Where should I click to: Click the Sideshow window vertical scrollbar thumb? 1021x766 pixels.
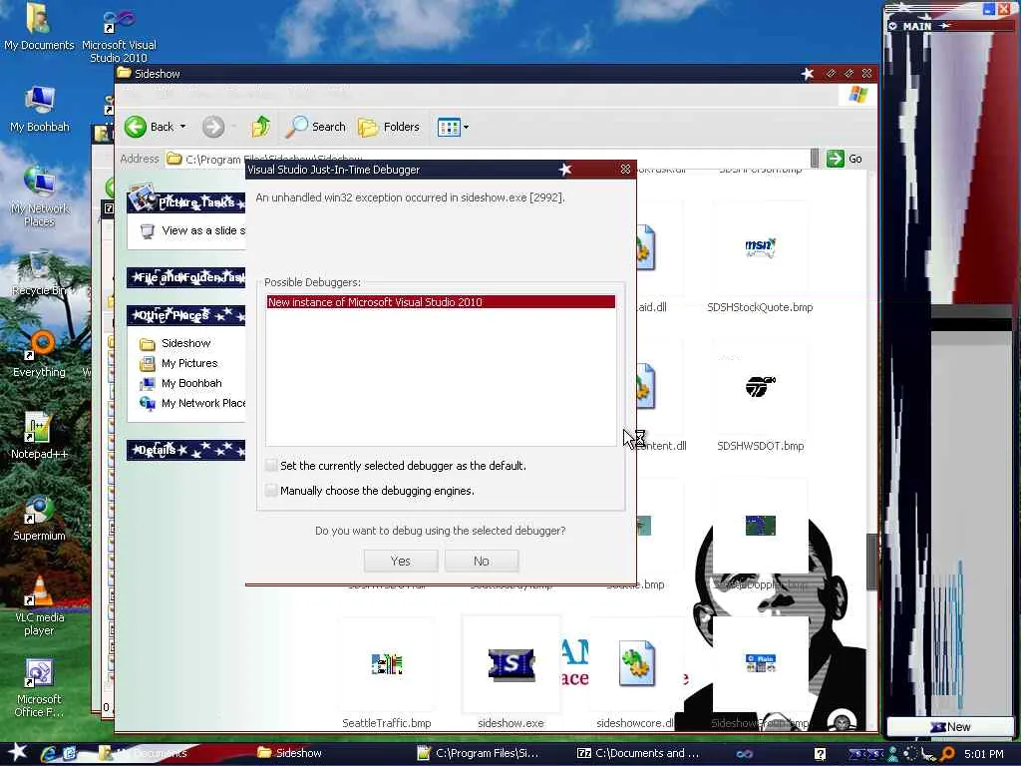click(871, 562)
